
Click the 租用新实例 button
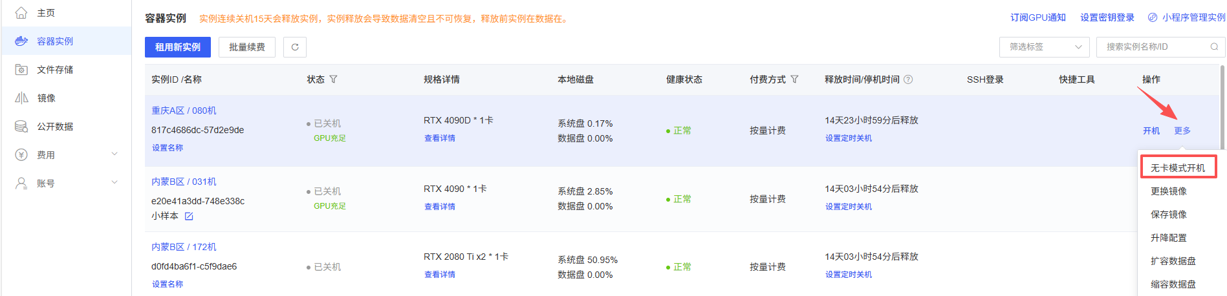pyautogui.click(x=178, y=47)
